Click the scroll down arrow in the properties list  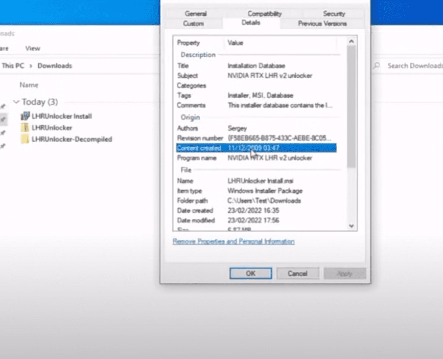(352, 226)
